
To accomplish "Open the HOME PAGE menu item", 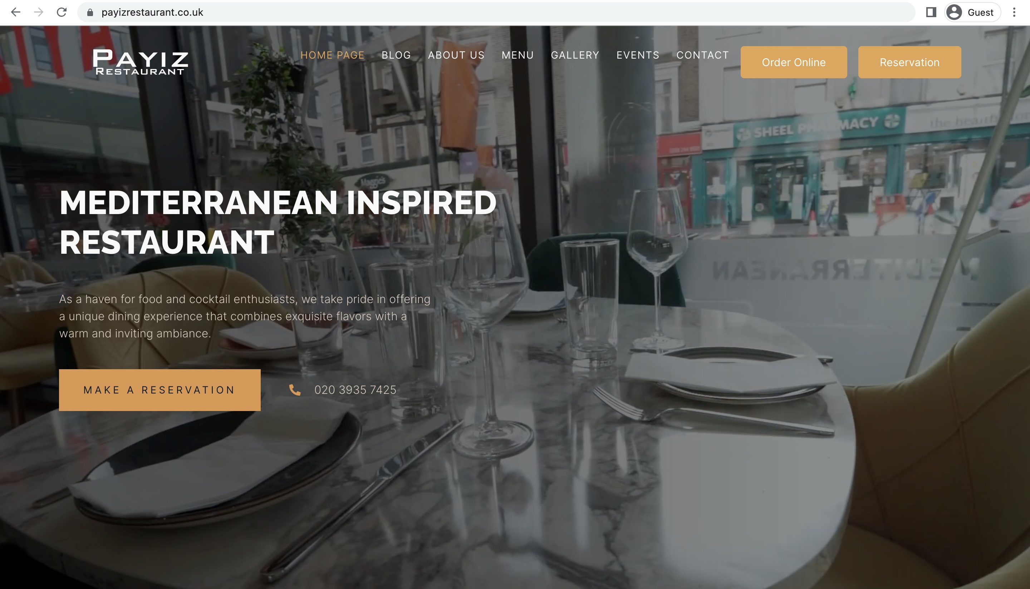I will pyautogui.click(x=332, y=55).
